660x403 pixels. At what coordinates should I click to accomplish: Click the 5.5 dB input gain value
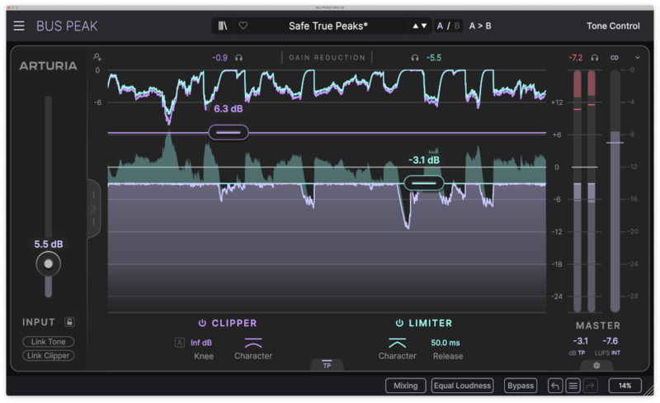click(x=49, y=244)
